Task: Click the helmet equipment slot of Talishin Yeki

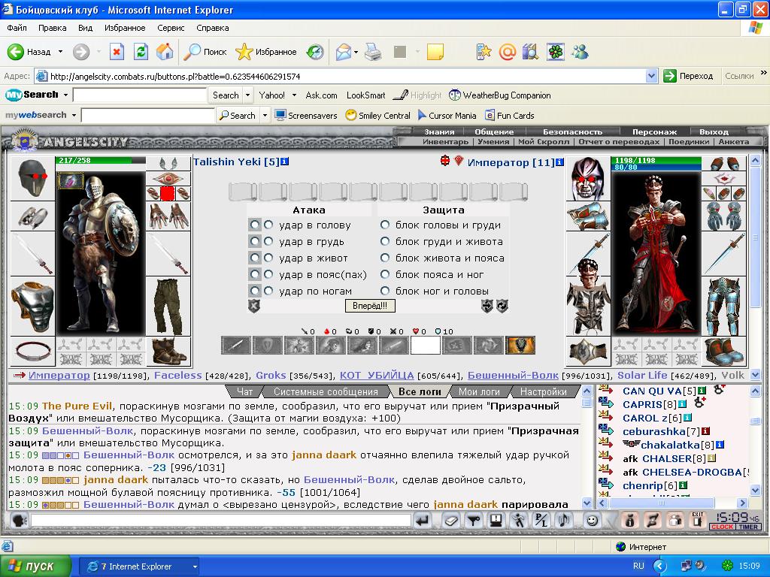Action: [x=32, y=179]
